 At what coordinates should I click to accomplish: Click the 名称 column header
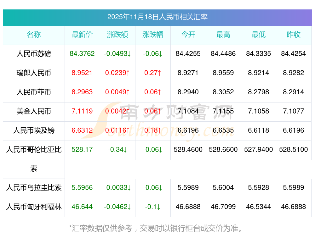(x=34, y=35)
